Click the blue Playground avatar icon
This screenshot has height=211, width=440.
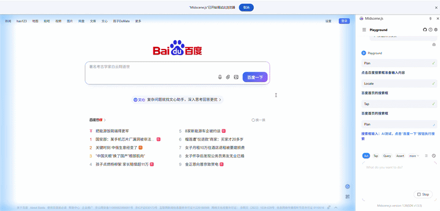[364, 53]
